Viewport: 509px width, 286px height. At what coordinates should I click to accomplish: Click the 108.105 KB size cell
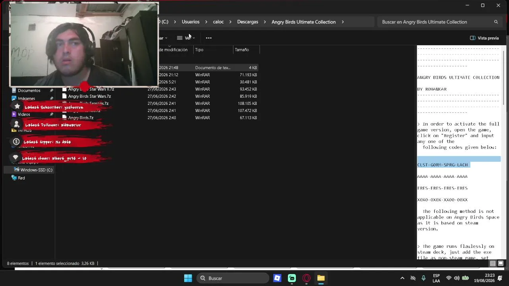coord(247,103)
